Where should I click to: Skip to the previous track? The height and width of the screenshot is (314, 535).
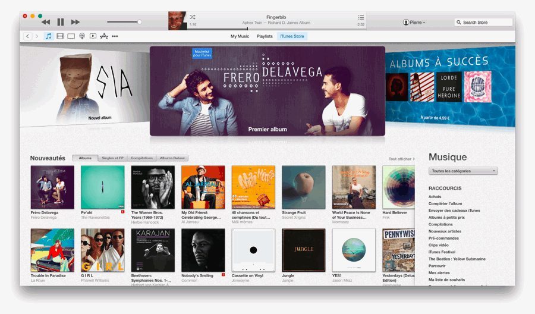coord(46,22)
